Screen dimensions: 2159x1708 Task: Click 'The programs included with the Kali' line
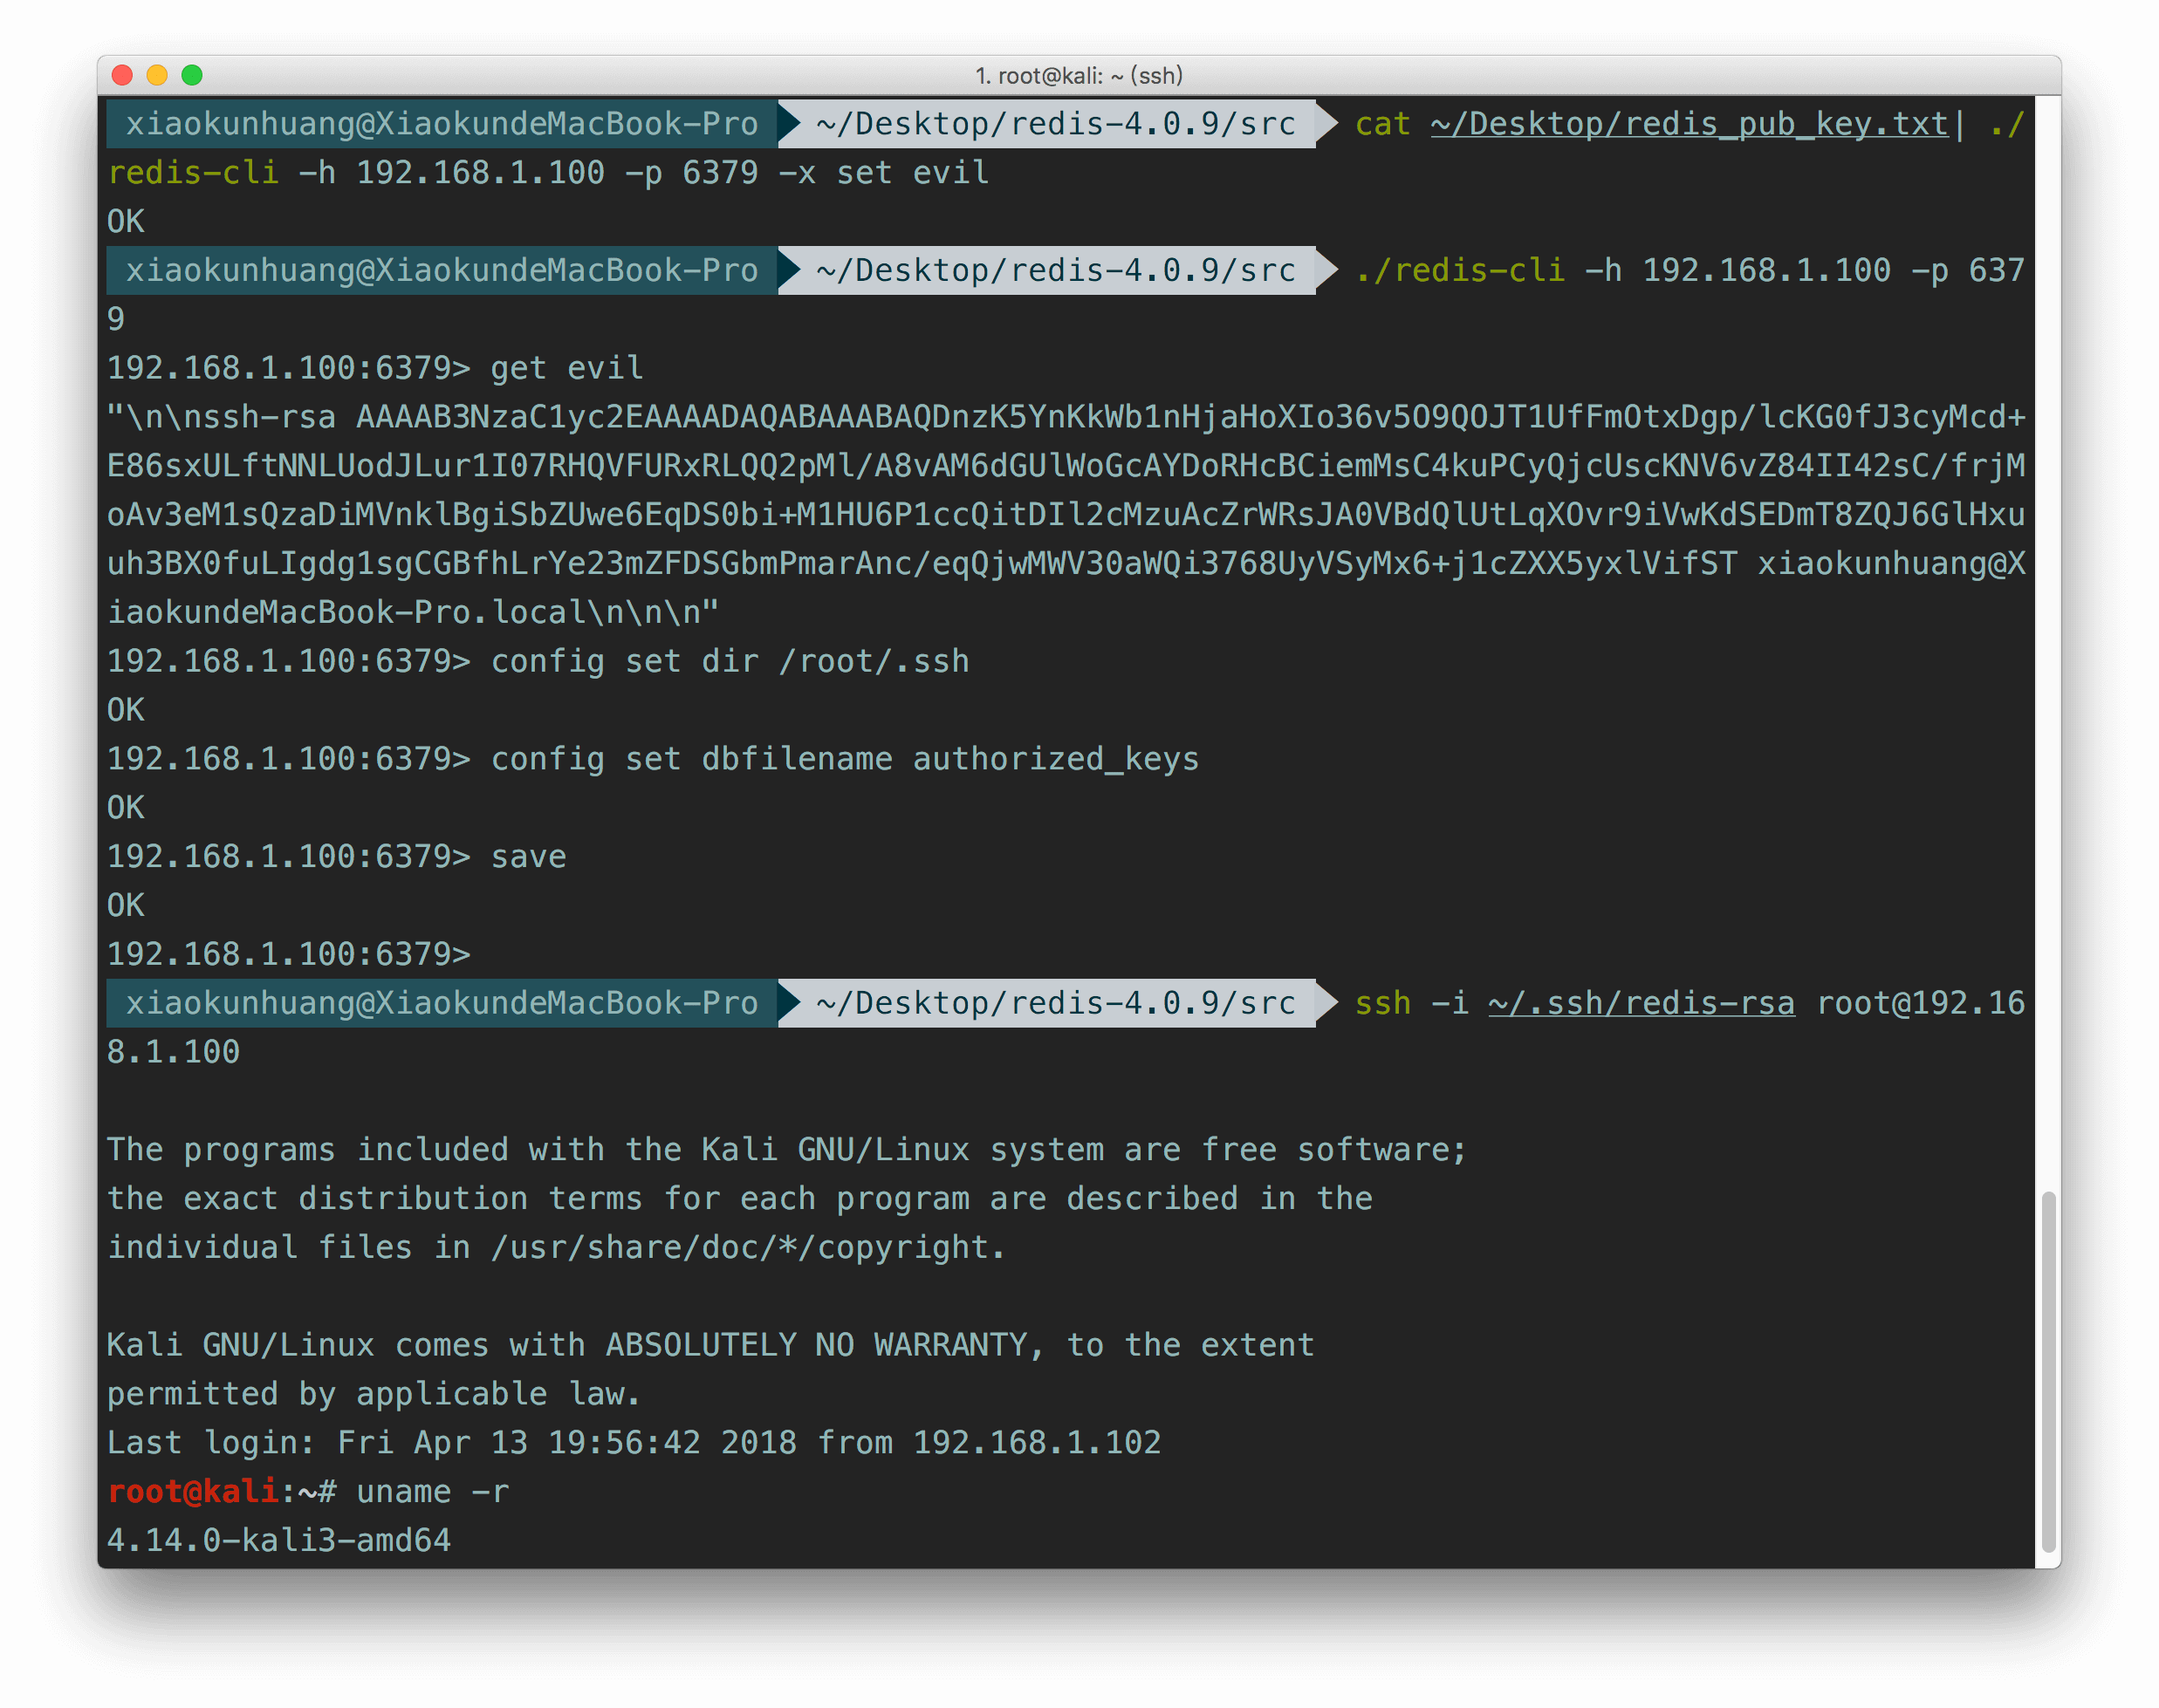pos(786,1149)
